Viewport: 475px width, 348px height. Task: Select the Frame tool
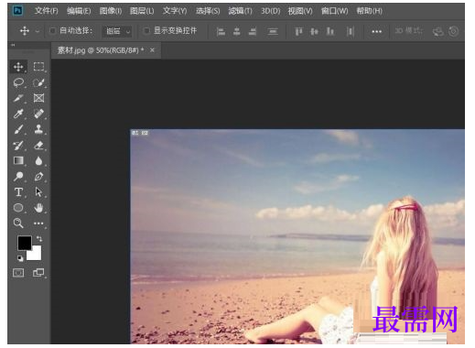click(38, 98)
